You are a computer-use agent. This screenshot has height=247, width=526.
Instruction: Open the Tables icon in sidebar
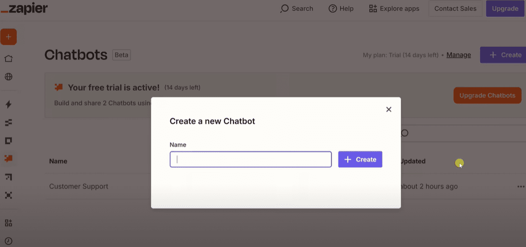click(9, 123)
